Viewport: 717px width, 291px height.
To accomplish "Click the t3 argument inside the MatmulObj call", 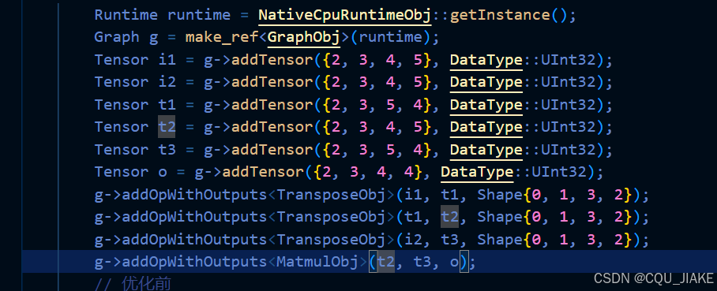I will 422,262.
